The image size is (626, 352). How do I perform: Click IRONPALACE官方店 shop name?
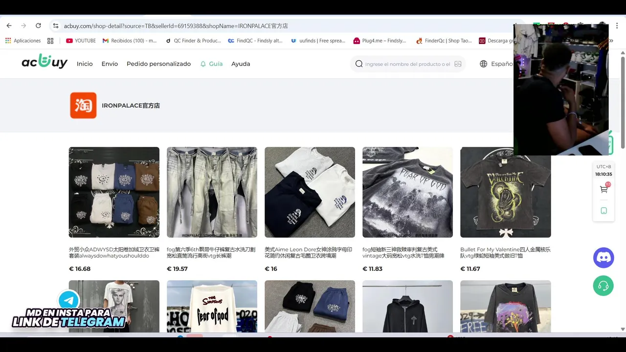(x=131, y=106)
